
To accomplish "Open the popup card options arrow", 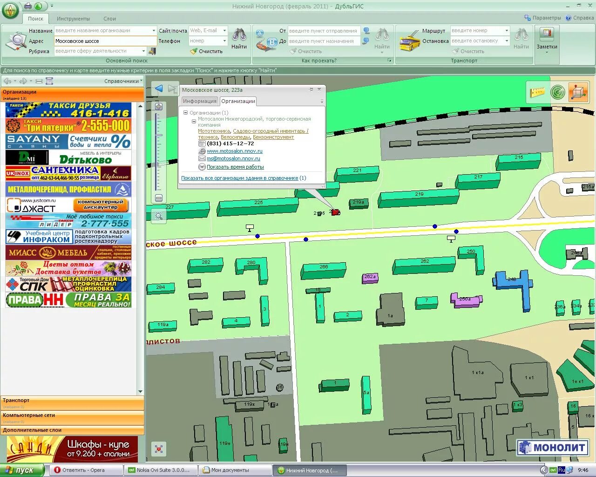I will [x=321, y=102].
